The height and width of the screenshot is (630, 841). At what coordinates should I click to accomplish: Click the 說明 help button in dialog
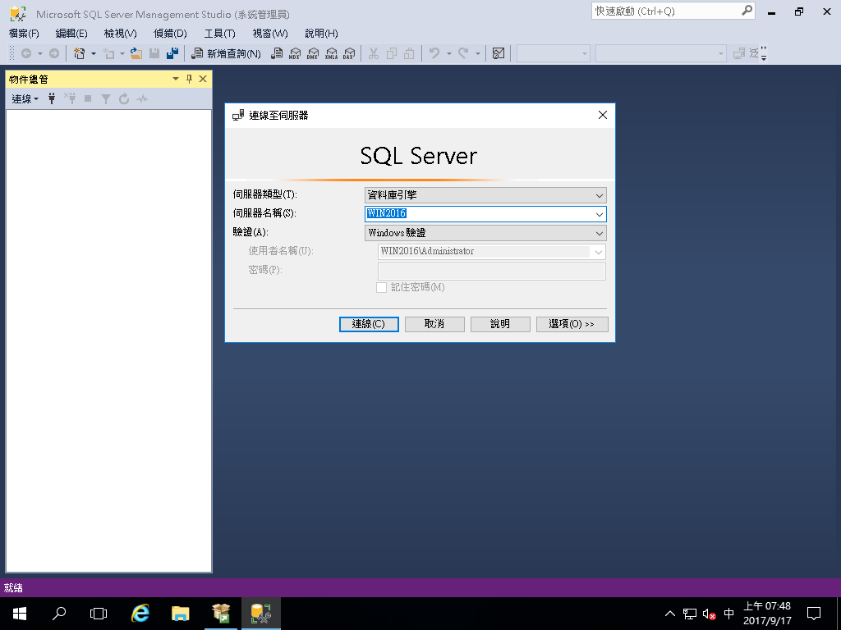coord(500,324)
